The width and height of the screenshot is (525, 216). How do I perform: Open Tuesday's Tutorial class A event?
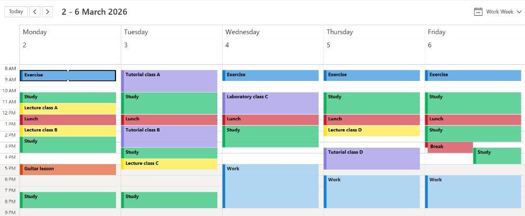tap(169, 81)
